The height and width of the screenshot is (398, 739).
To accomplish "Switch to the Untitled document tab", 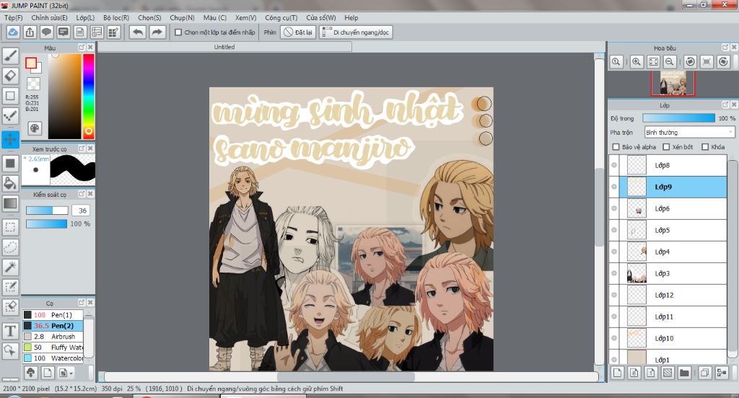I will point(224,47).
